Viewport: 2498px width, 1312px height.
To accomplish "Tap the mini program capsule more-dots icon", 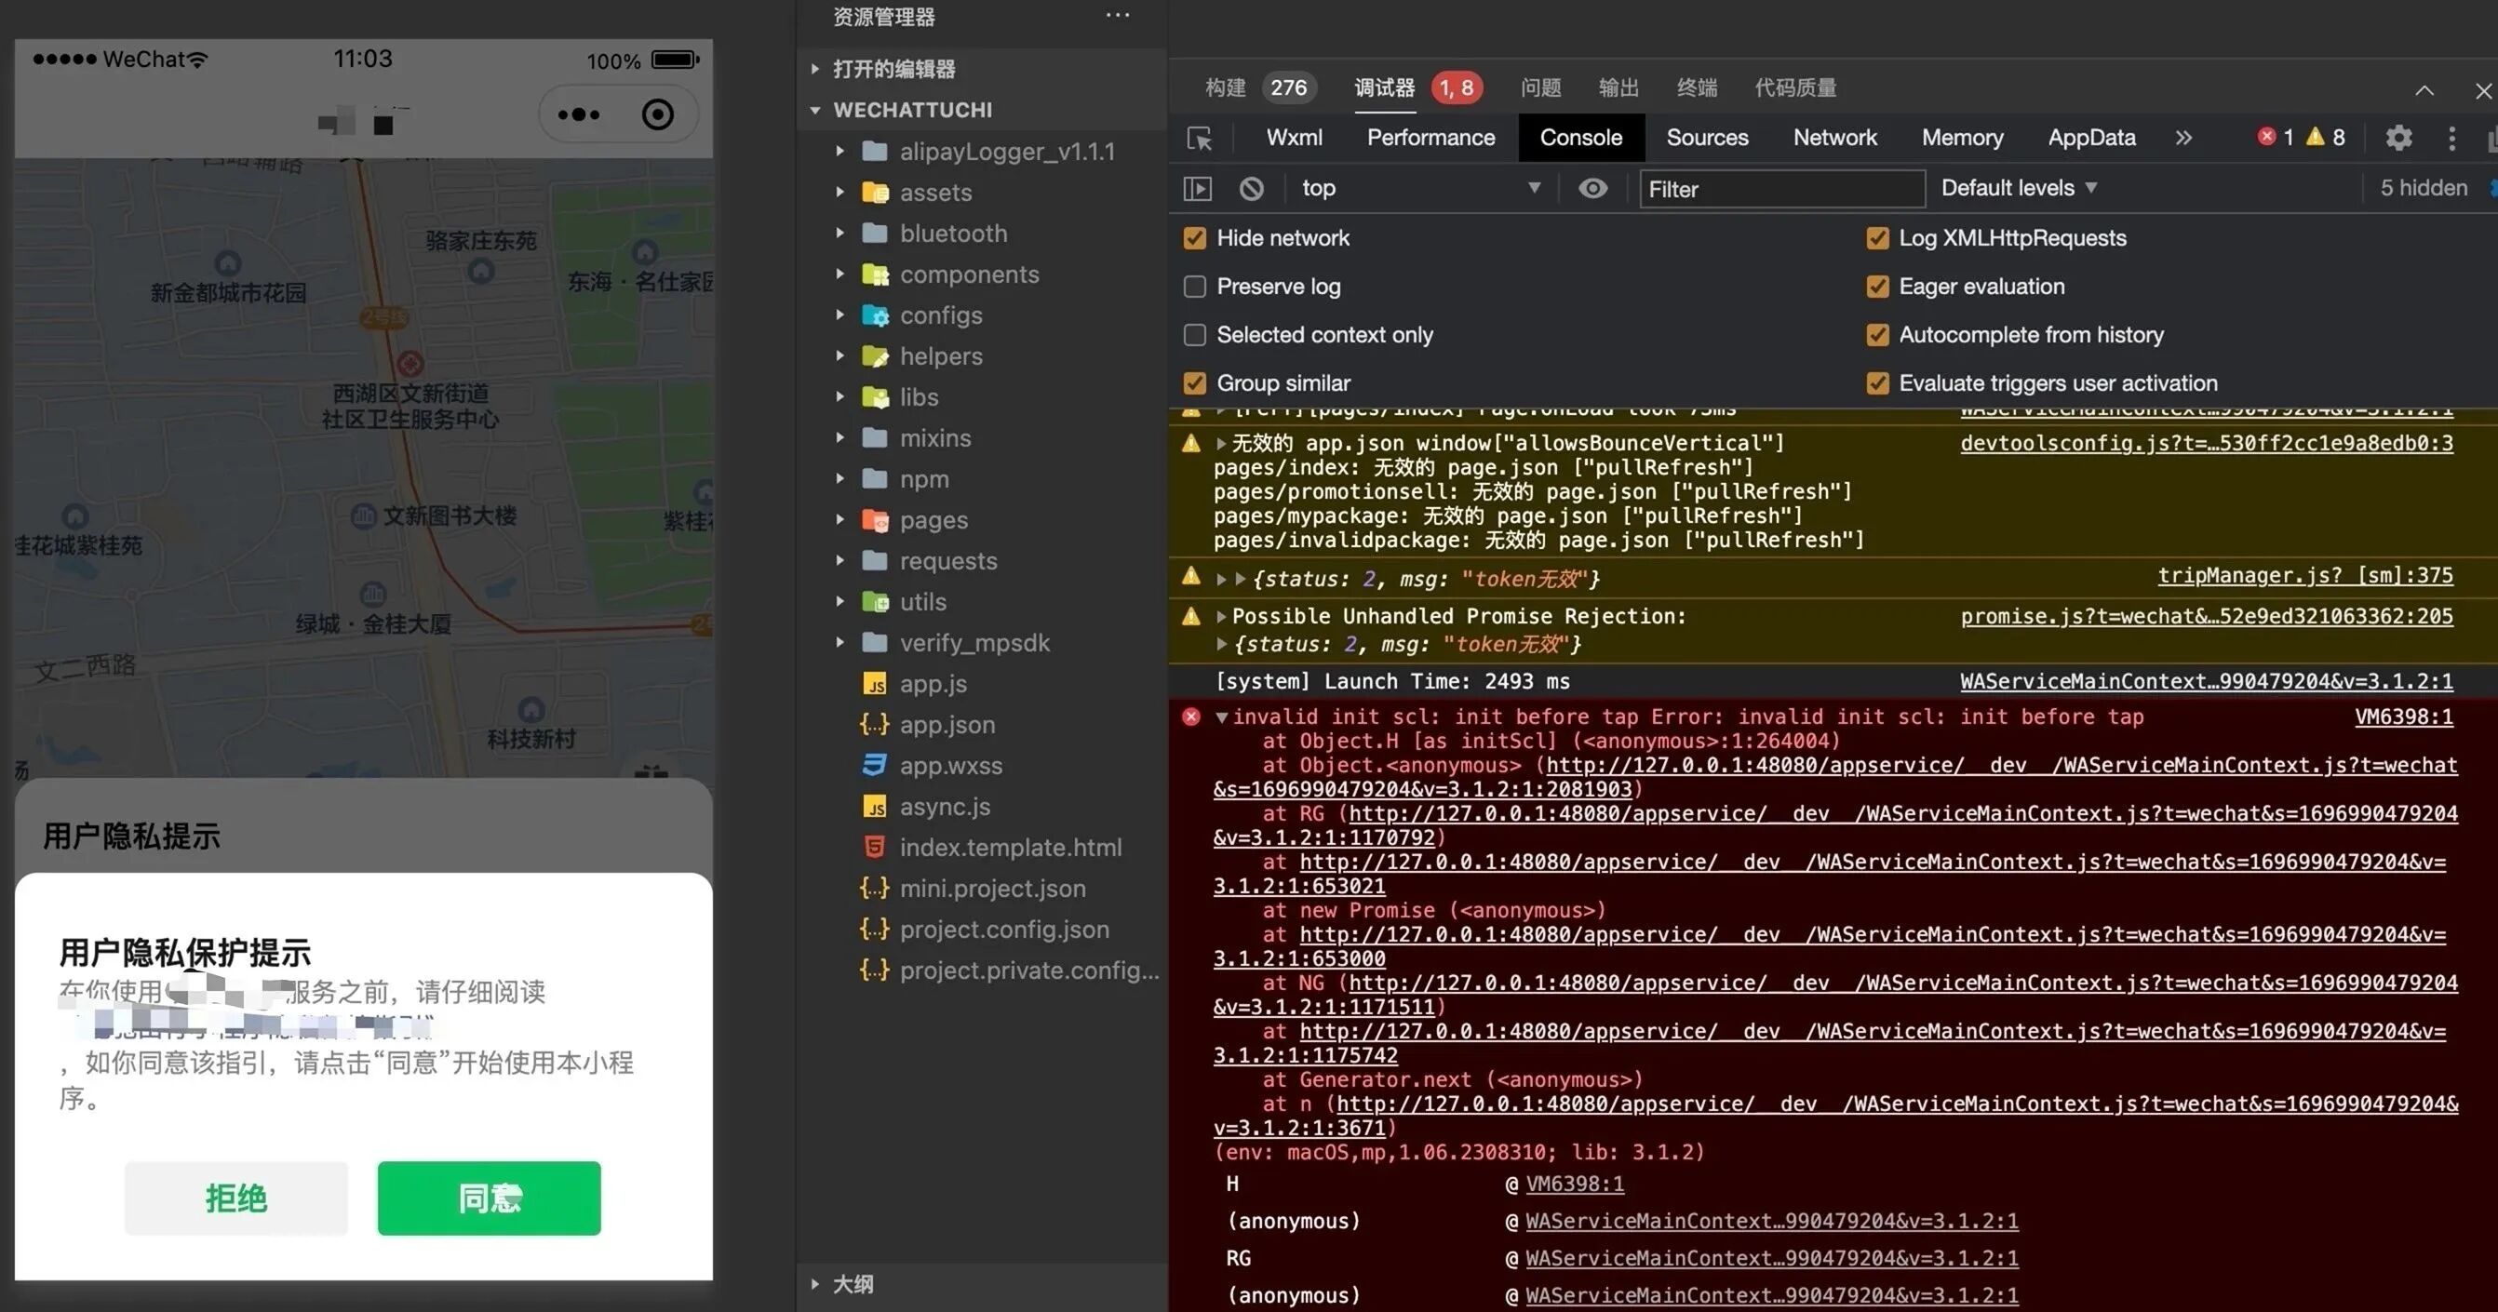I will (579, 114).
